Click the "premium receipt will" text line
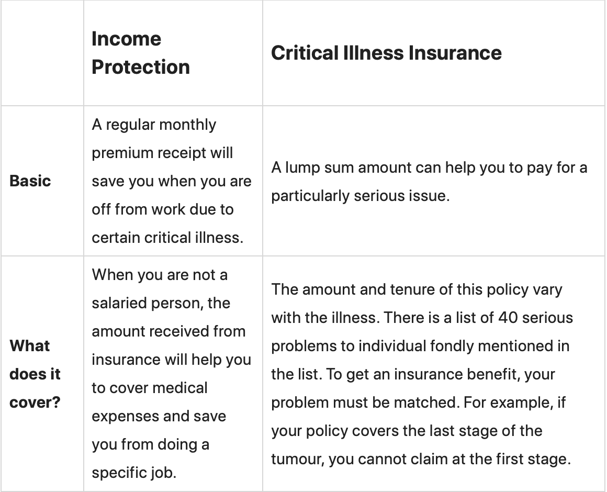The width and height of the screenshot is (607, 492). coord(163,153)
